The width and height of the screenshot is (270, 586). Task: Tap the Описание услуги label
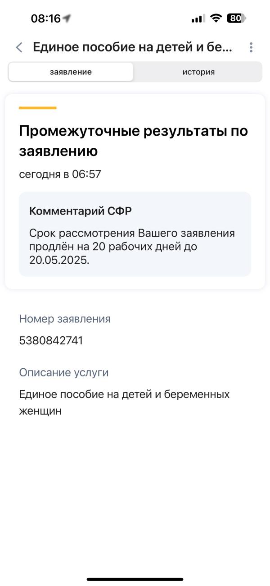(64, 373)
